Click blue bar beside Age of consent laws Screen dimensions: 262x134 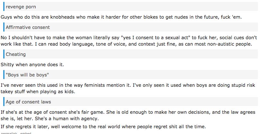coord(4,102)
